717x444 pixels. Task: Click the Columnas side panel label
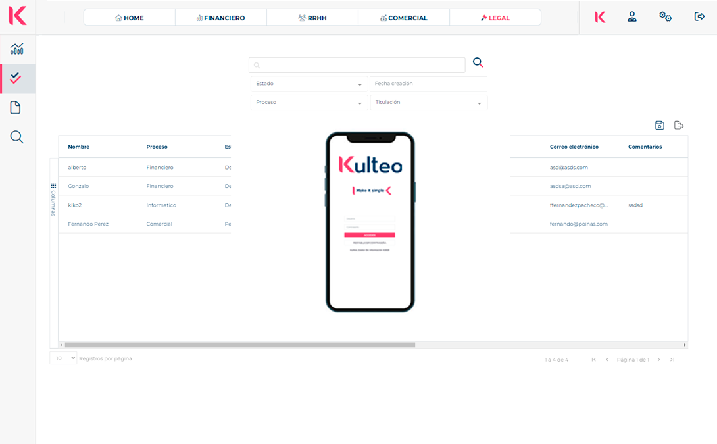pos(53,203)
